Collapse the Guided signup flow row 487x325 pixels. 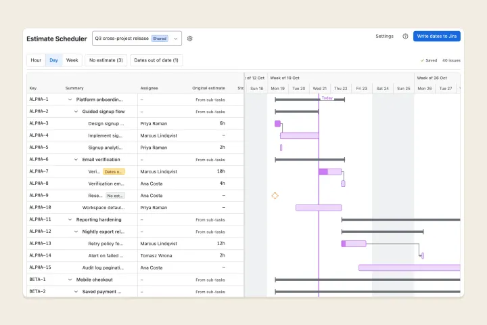point(76,112)
